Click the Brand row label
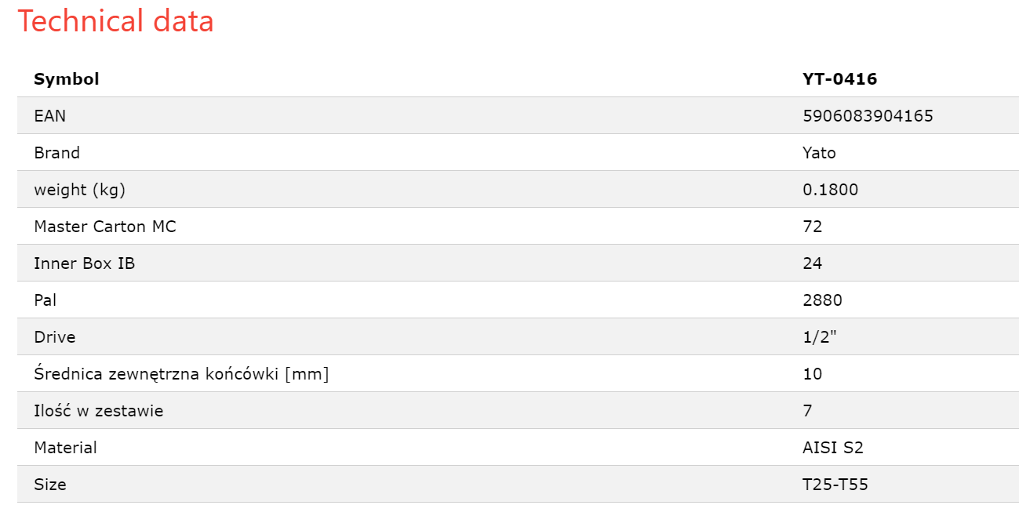 [x=57, y=152]
